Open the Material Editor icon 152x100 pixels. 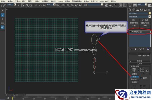click(x=130, y=5)
